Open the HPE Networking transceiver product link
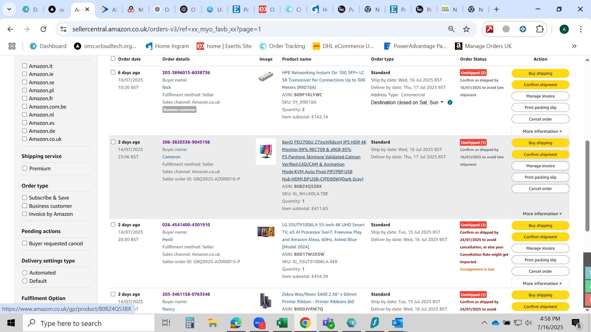The height and width of the screenshot is (332, 591). pos(324,80)
